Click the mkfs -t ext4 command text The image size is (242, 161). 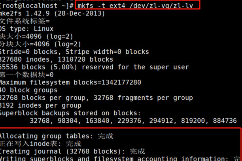pos(98,6)
